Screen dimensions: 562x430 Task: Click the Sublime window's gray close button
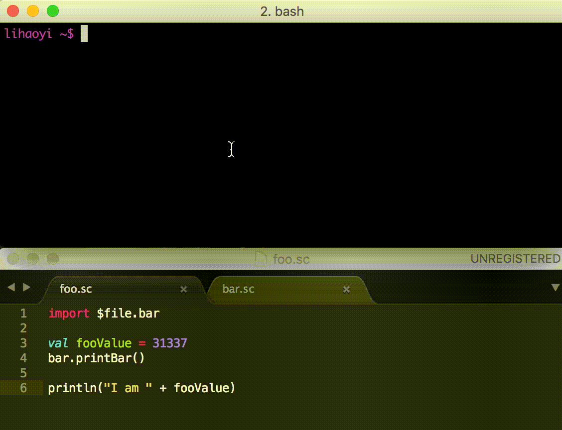[13, 259]
